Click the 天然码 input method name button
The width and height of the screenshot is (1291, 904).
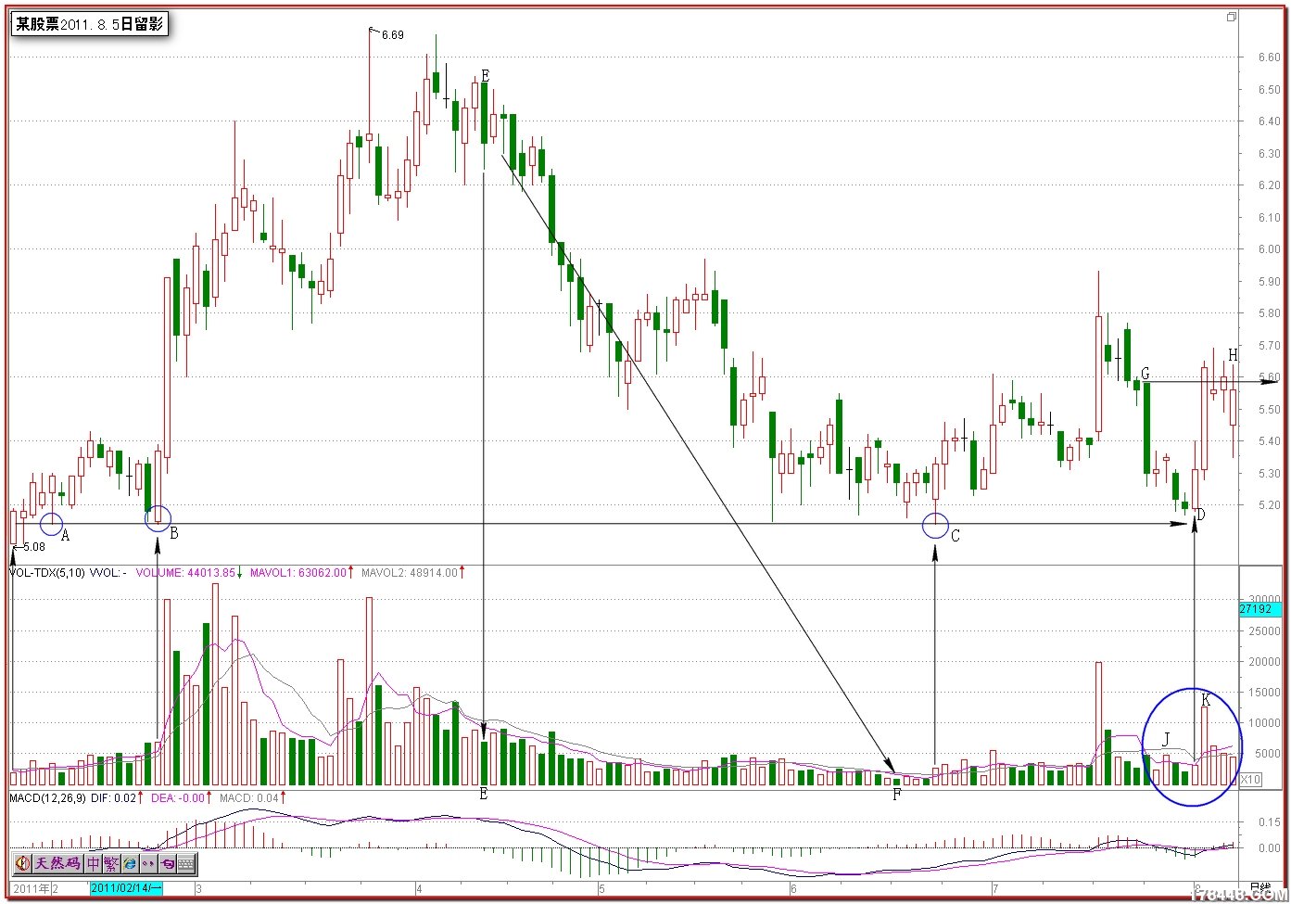(x=57, y=864)
